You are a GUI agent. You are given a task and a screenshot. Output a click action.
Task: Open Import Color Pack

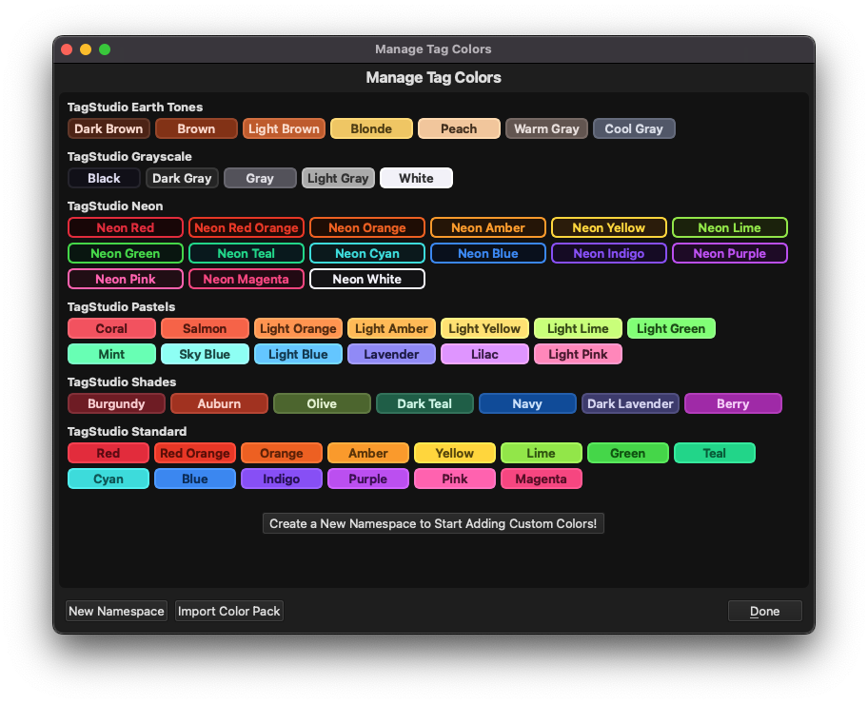click(228, 611)
